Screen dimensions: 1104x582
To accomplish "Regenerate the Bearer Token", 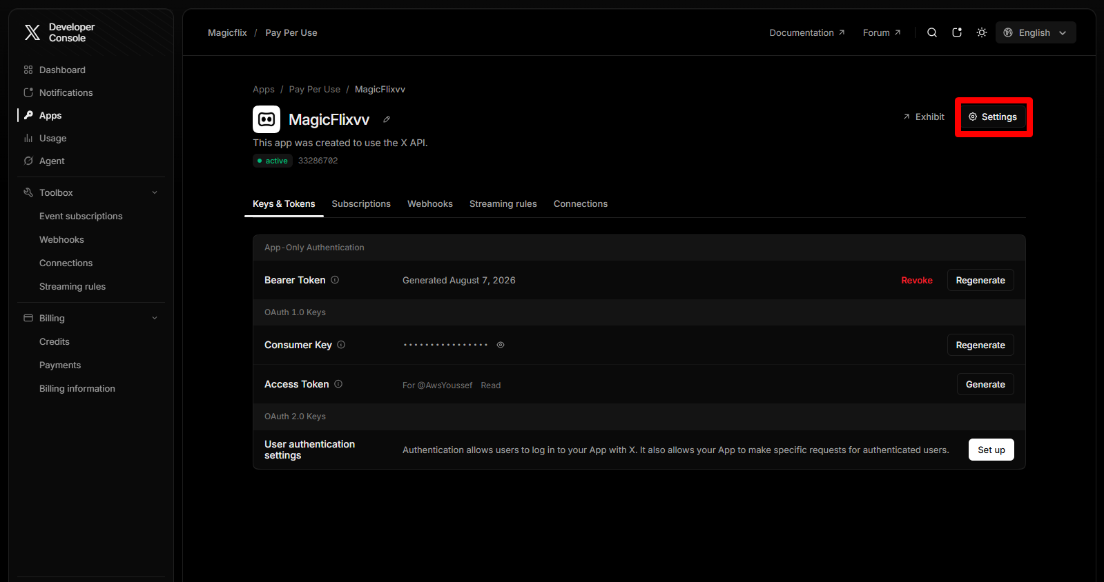I will click(x=980, y=280).
